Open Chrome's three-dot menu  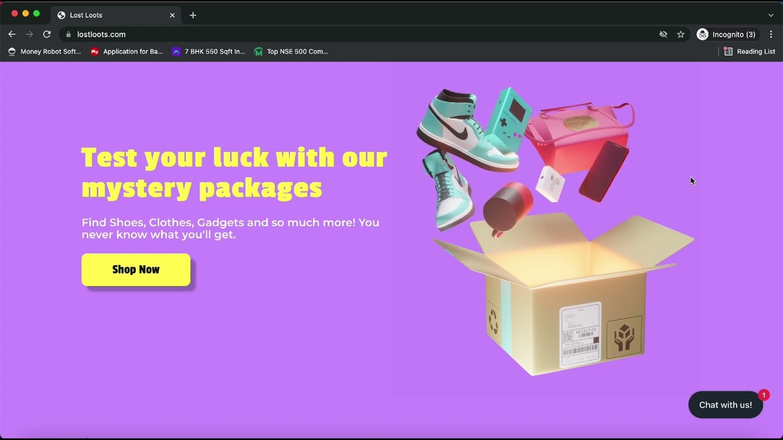coord(771,34)
